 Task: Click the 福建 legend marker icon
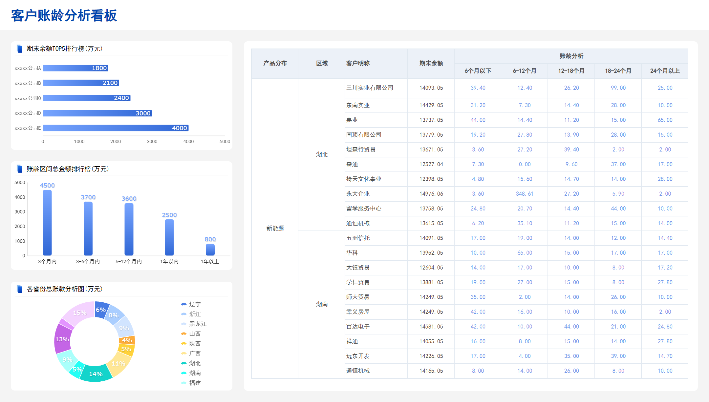(x=184, y=383)
